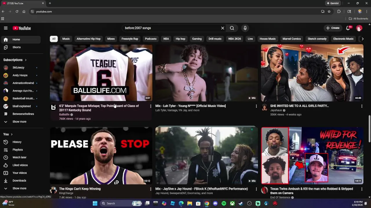Screen dimensions: 371x208
Task: Expand the Subscriptions section arrow
Action: [26, 60]
